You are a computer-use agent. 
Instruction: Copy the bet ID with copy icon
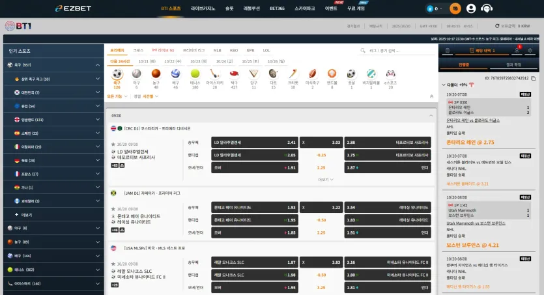point(533,78)
